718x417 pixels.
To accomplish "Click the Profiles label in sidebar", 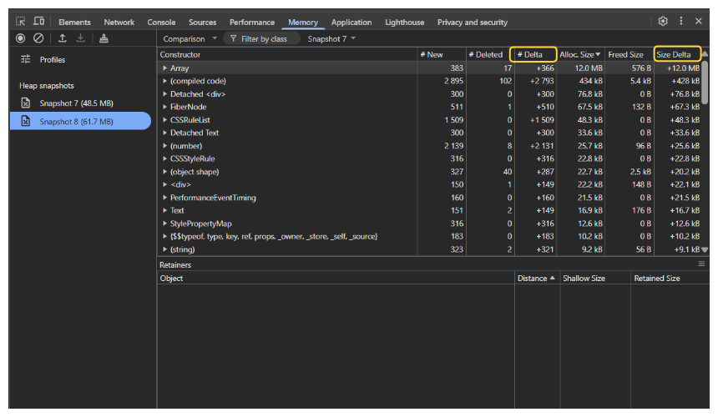I will (x=53, y=60).
